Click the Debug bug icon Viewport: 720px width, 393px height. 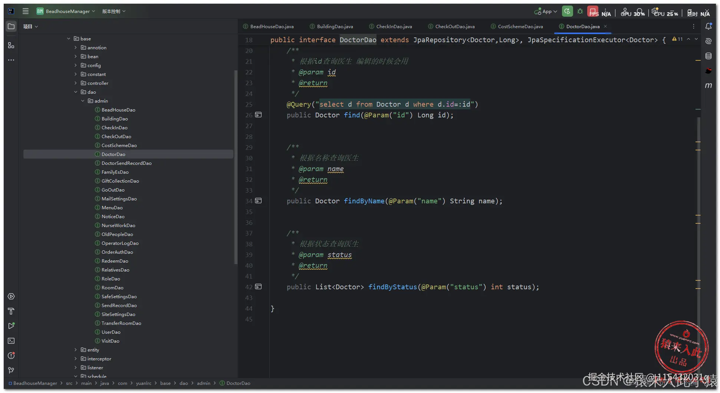coord(580,11)
